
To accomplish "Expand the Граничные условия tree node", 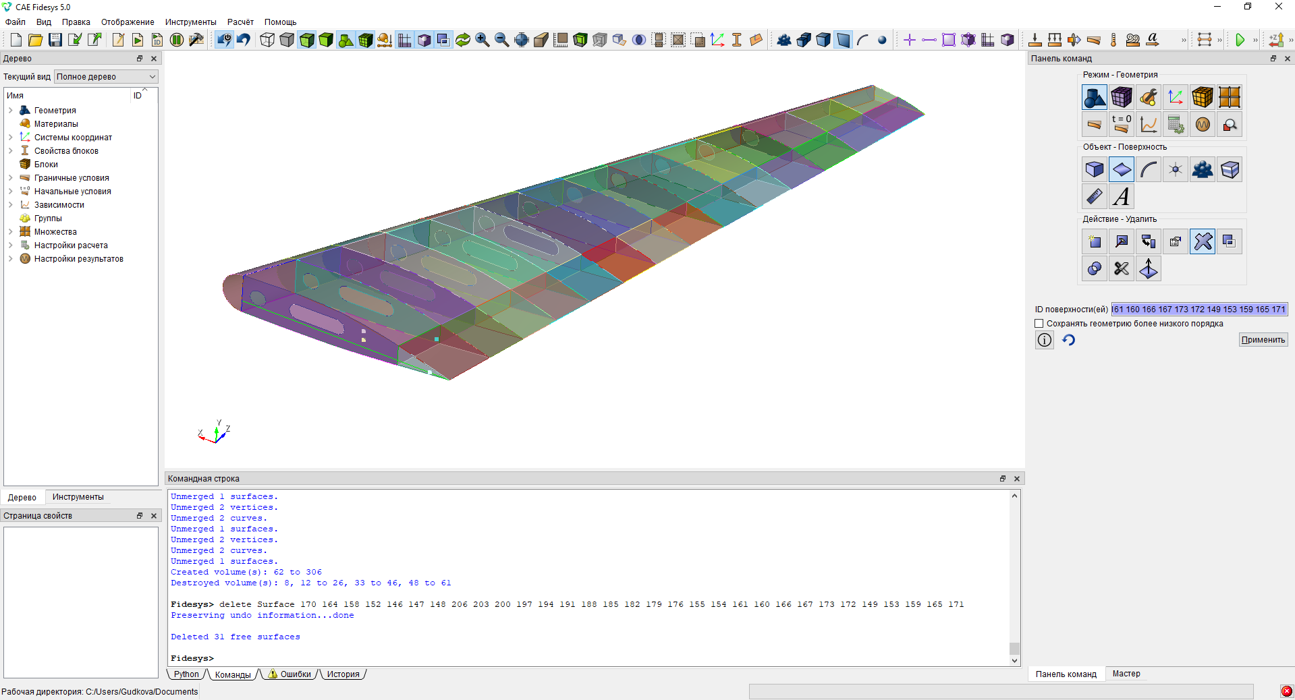I will [10, 177].
